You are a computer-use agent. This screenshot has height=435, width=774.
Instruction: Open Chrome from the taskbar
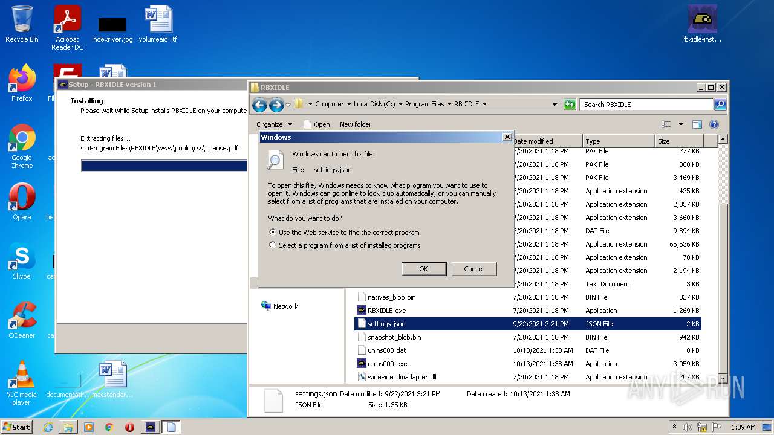coord(109,427)
